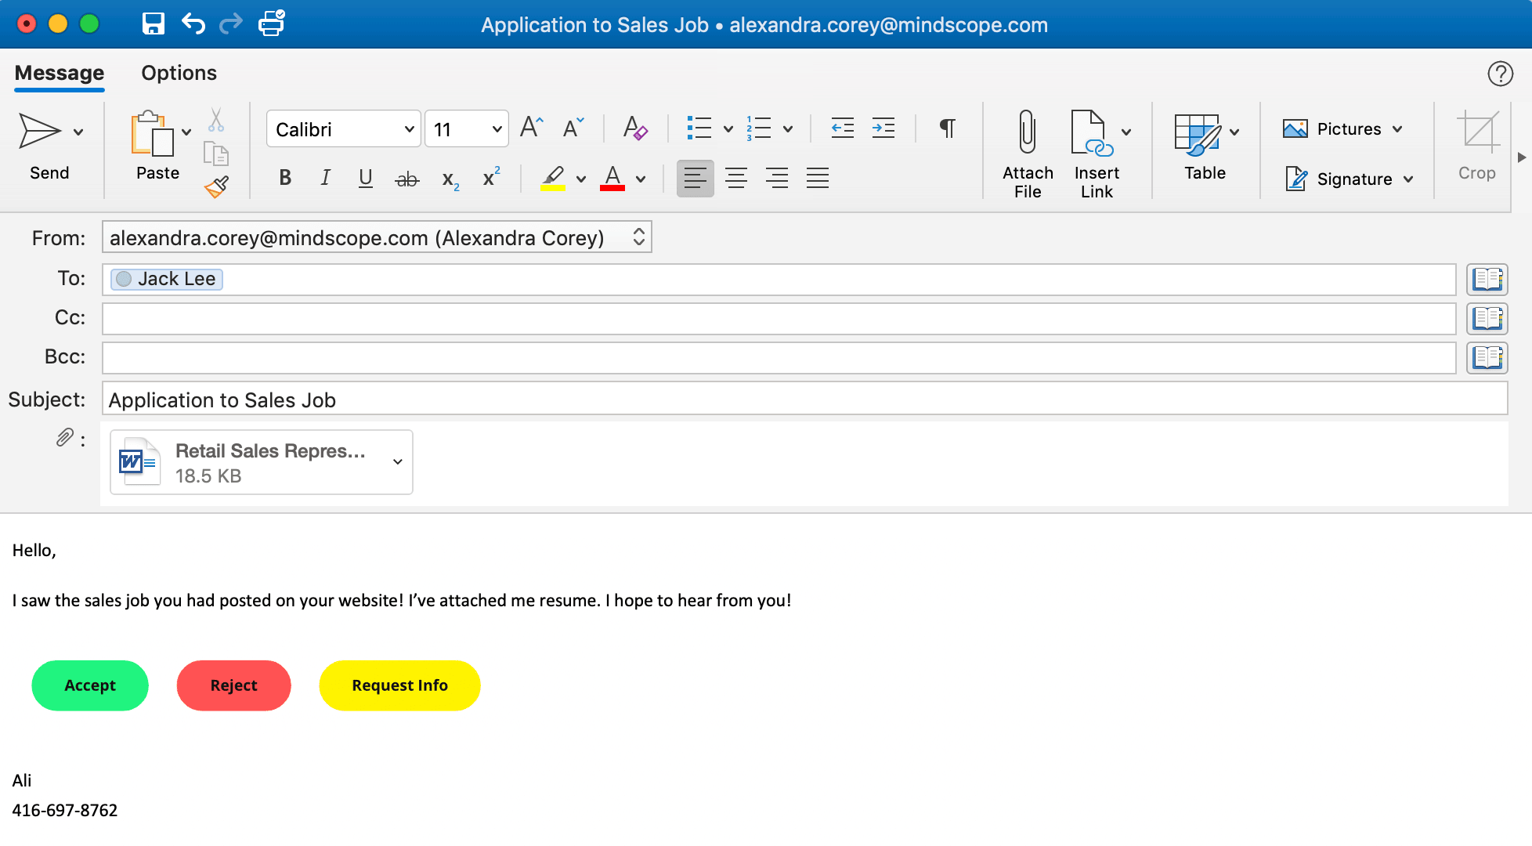This screenshot has height=846, width=1532.
Task: Click the Send button
Action: [49, 149]
